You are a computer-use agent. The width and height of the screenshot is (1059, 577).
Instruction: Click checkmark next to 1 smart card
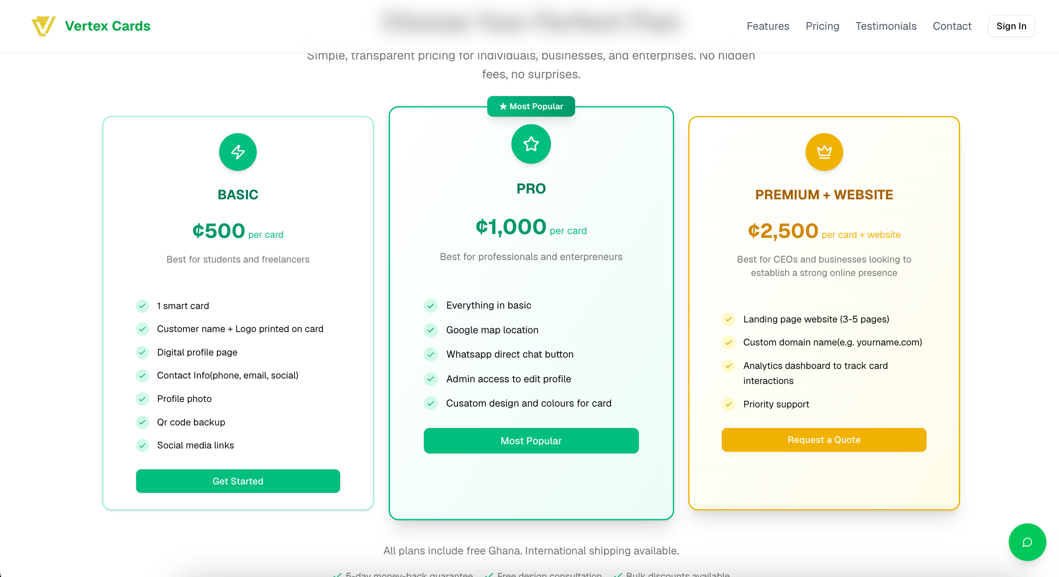pos(142,306)
